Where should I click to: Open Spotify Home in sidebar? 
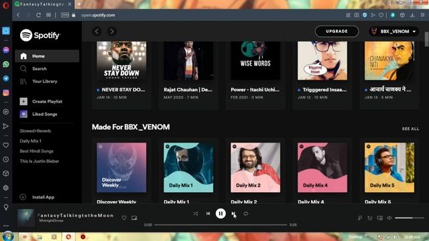click(47, 56)
